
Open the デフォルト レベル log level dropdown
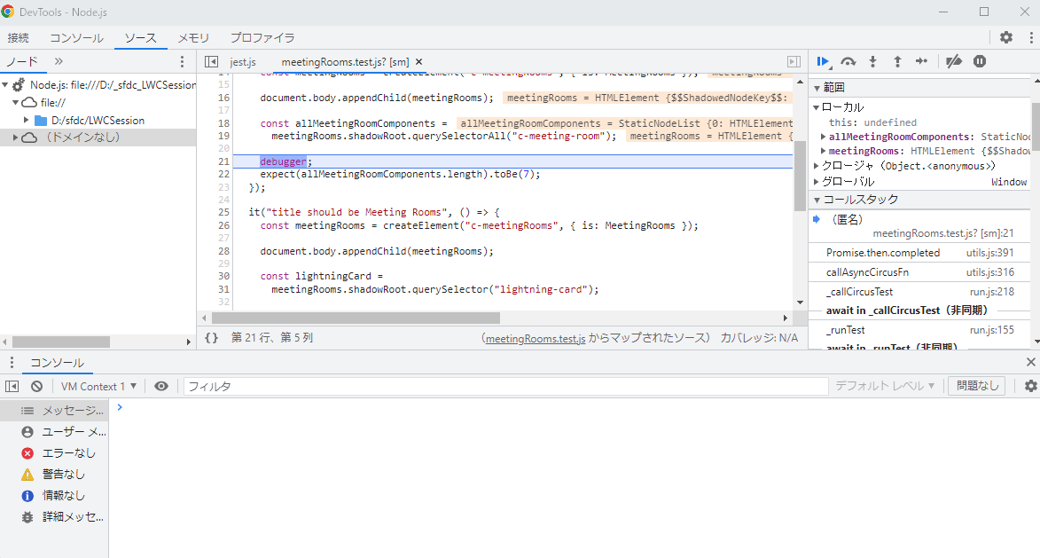(x=885, y=386)
